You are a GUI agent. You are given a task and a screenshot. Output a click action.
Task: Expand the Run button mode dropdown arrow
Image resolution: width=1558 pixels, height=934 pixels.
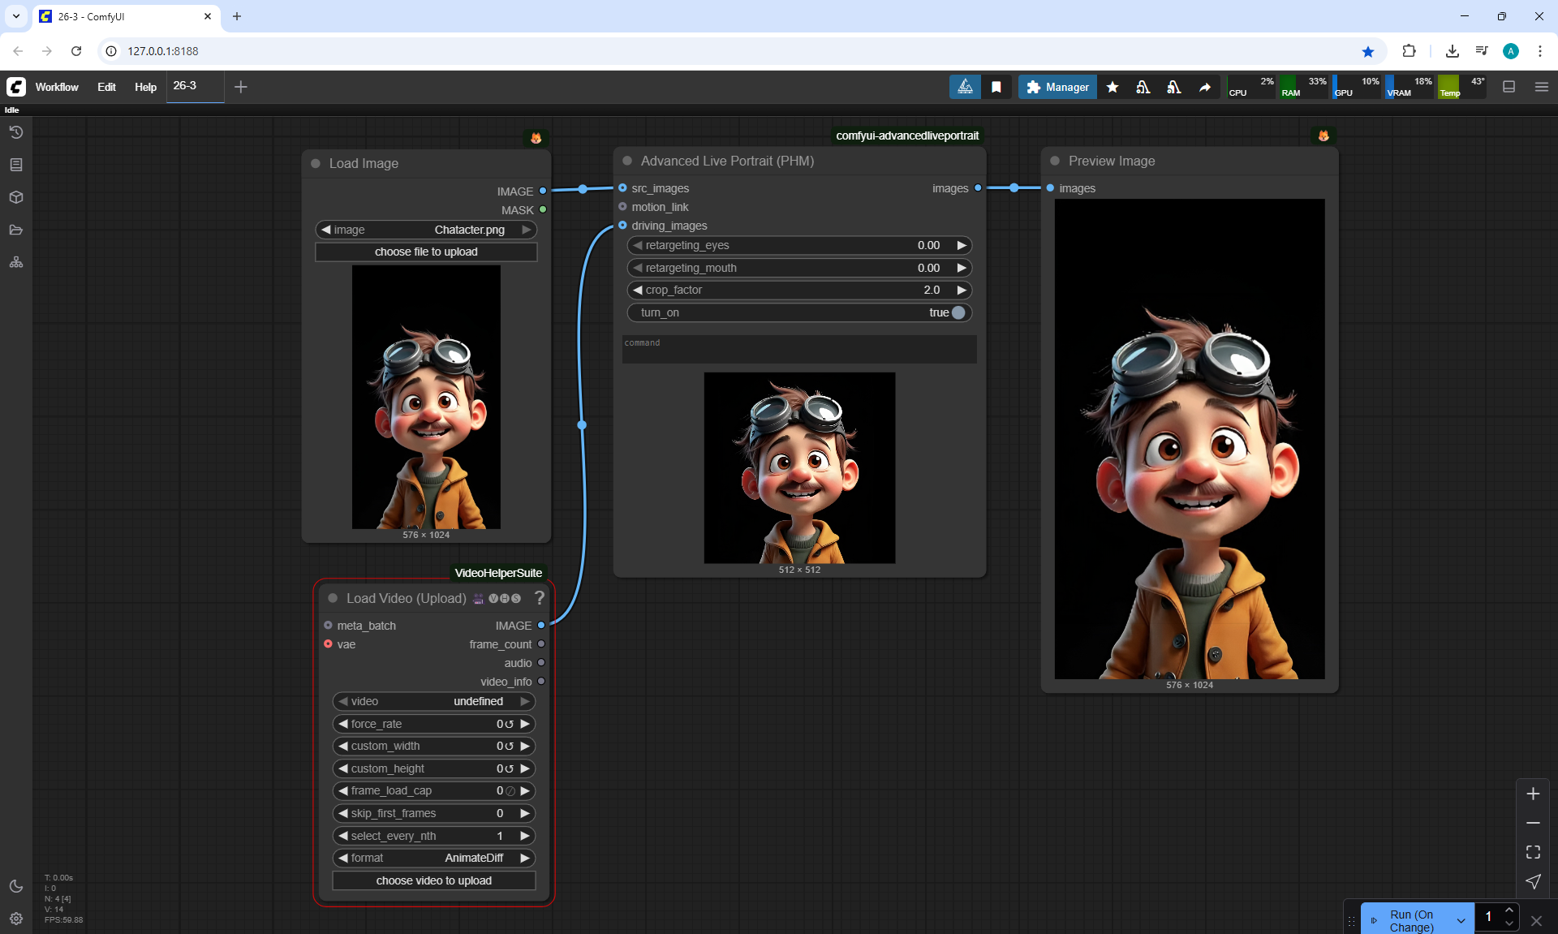pos(1461,921)
